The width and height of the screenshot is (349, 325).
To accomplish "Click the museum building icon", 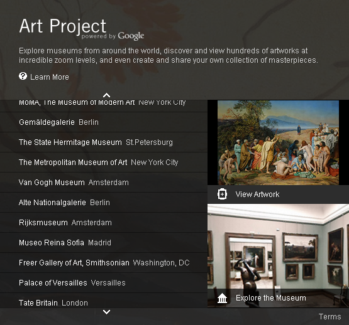I will (x=222, y=298).
